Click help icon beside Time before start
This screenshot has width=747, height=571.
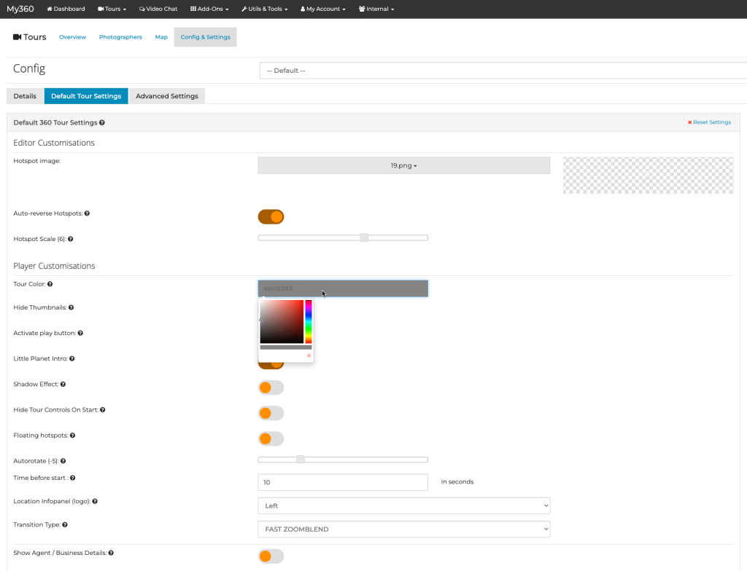pyautogui.click(x=72, y=478)
